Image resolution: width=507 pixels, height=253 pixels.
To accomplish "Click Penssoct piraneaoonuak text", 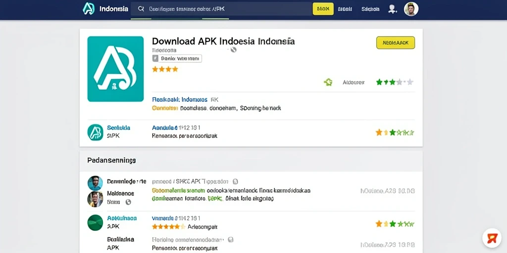I will tap(185, 248).
